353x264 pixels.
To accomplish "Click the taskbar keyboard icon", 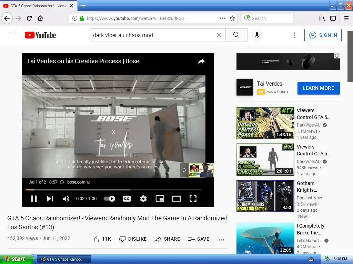I will click(311, 259).
